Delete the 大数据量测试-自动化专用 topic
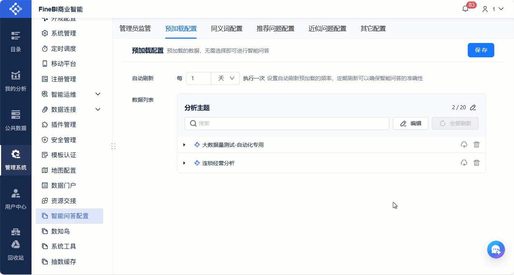514x275 pixels. pyautogui.click(x=476, y=144)
